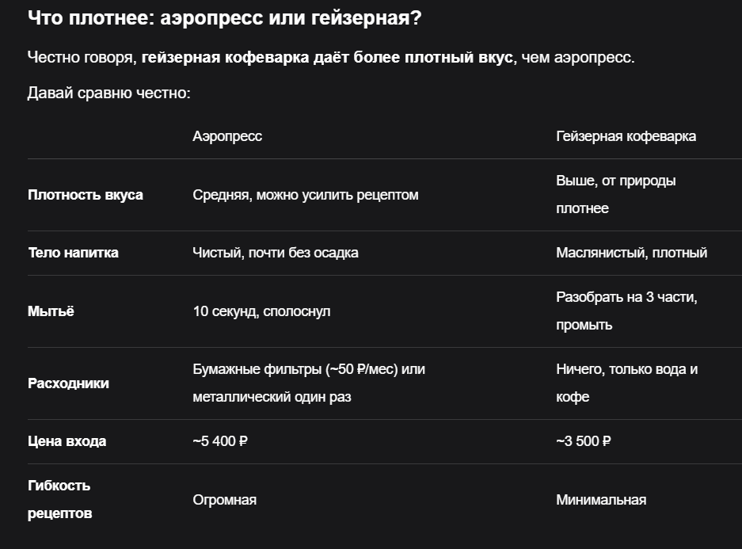Click the 'Цена входа' row label
Image resolution: width=742 pixels, height=549 pixels.
67,441
